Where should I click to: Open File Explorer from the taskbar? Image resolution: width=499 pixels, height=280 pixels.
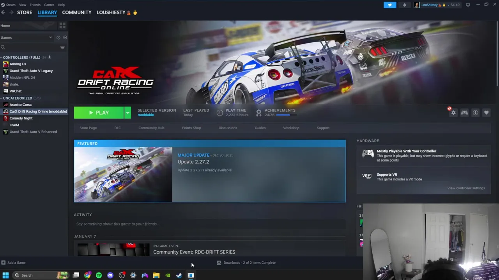tap(156, 275)
